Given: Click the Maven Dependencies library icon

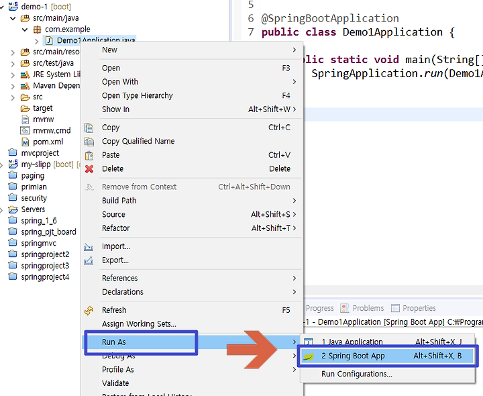Looking at the screenshot, I should 25,86.
